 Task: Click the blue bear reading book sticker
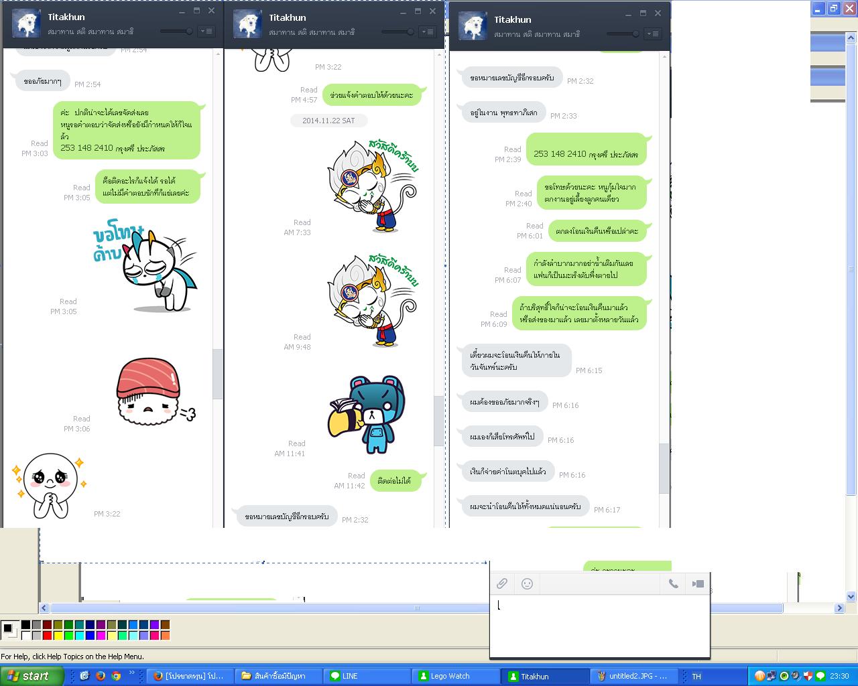(367, 414)
